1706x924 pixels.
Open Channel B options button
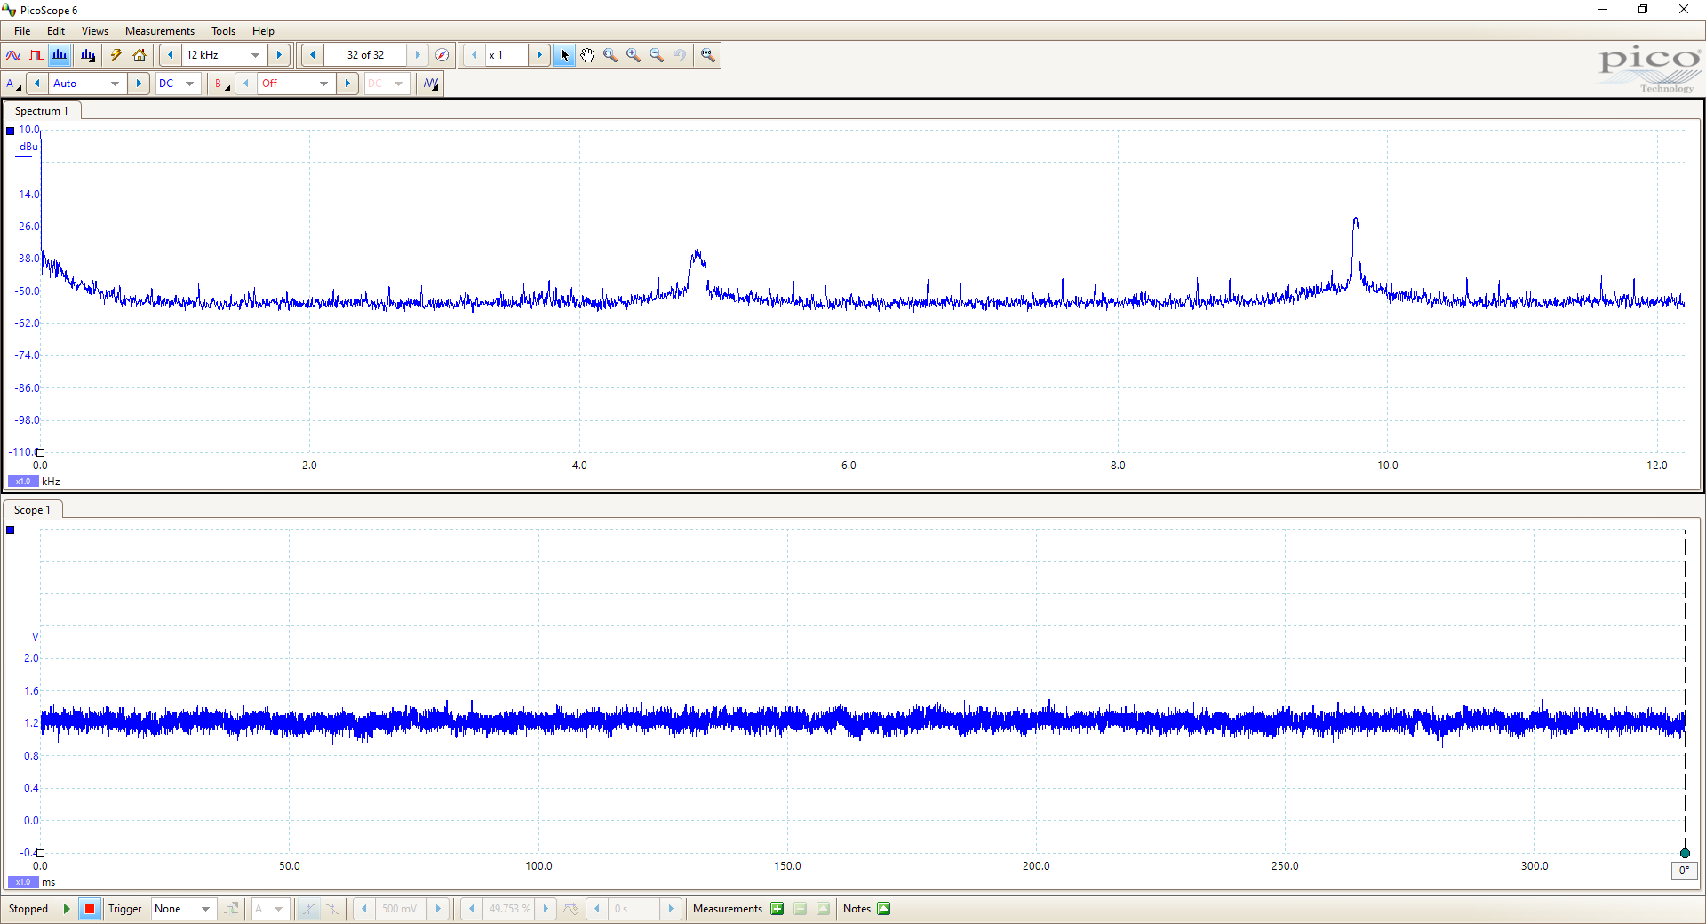221,84
